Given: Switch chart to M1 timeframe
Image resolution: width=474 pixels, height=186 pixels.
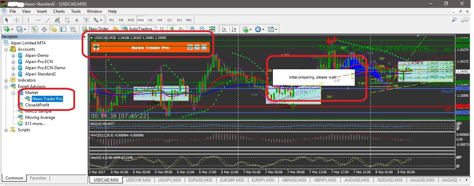Looking at the screenshot, I should tap(112, 20).
